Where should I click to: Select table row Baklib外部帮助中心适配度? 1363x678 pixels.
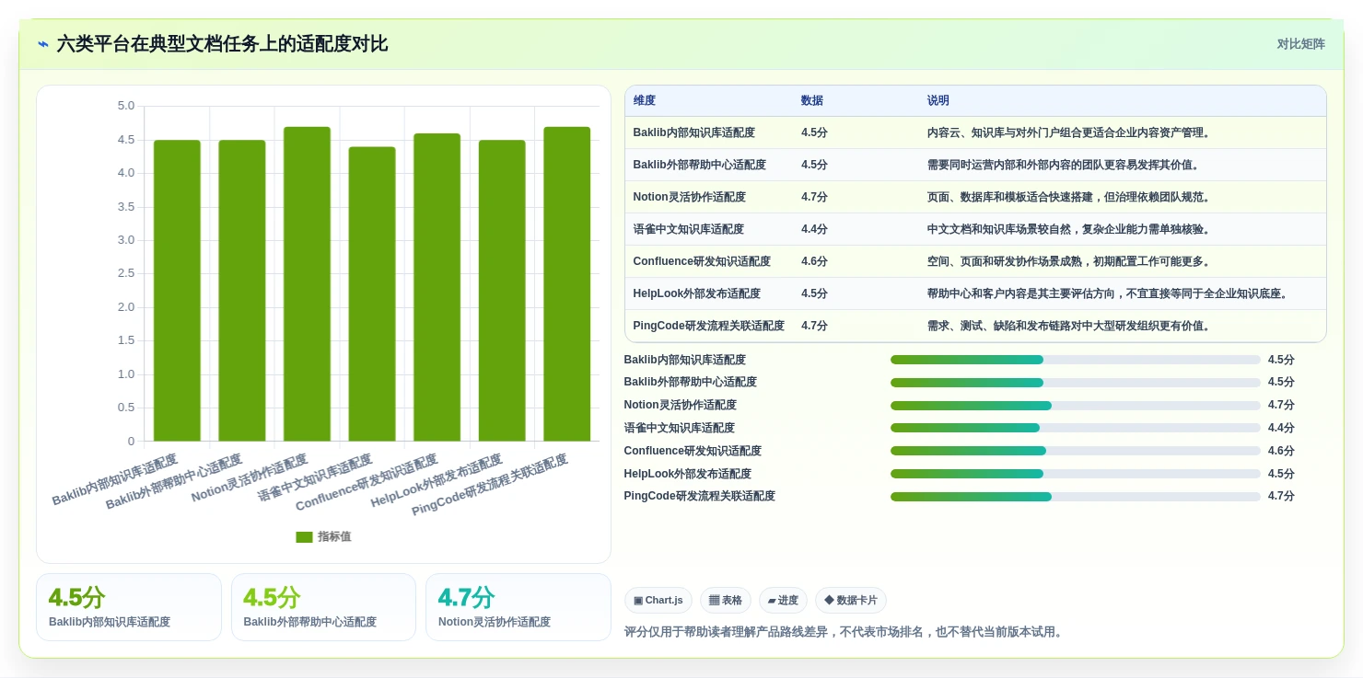coord(975,165)
